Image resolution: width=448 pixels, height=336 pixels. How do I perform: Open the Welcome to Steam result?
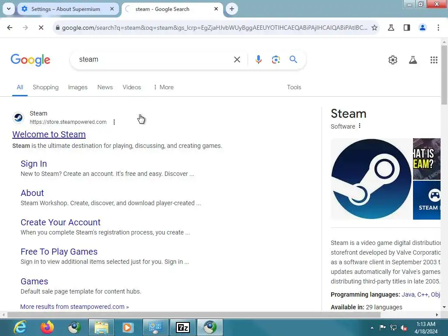point(49,134)
